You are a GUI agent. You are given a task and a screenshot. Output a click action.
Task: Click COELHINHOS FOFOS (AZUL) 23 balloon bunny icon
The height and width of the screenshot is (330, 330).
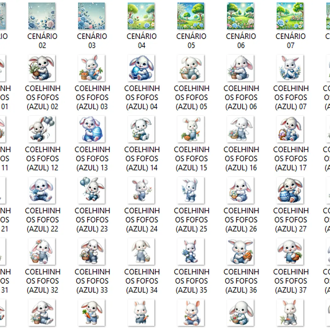tap(91, 190)
